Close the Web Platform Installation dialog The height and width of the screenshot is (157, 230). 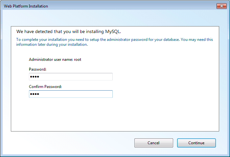tap(221, 6)
